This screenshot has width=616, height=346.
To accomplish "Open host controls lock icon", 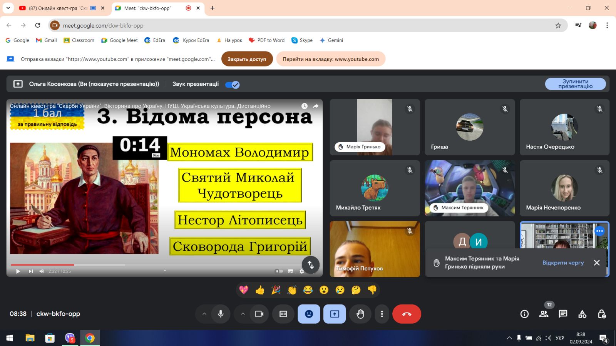I will (x=601, y=314).
